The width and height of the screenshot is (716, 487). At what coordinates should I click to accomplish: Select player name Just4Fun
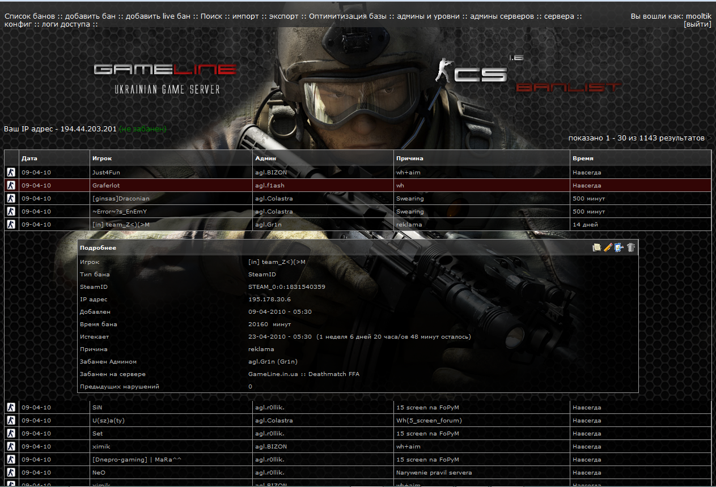106,172
